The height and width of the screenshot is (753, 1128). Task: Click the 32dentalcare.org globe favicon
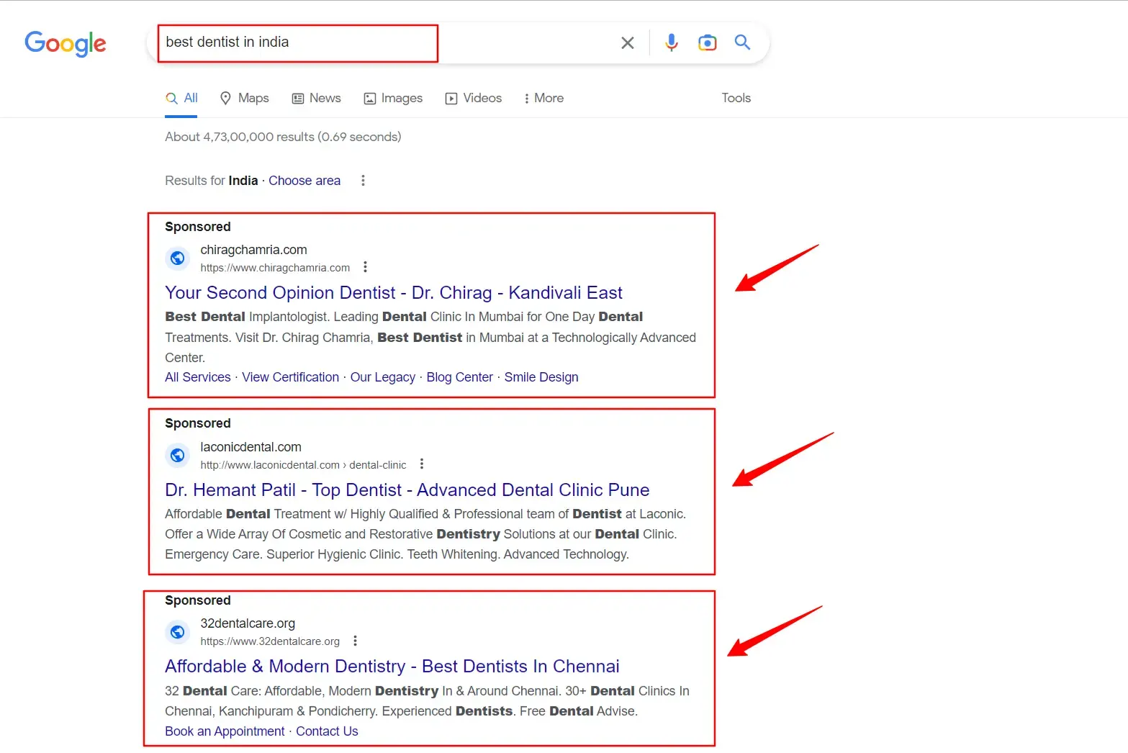[177, 632]
